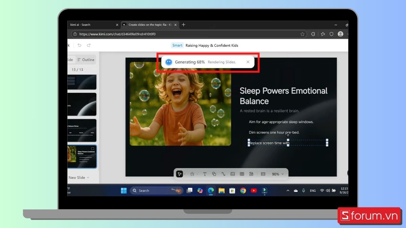Open Copilot from the taskbar

click(200, 191)
